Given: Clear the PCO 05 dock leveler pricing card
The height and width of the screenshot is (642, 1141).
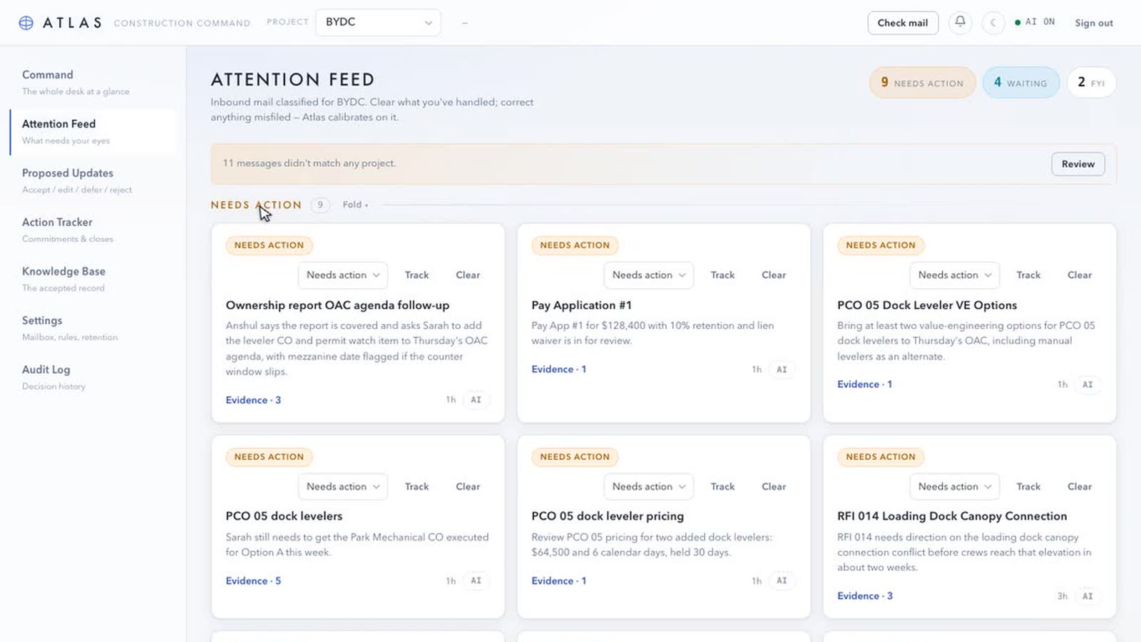Looking at the screenshot, I should tap(774, 486).
